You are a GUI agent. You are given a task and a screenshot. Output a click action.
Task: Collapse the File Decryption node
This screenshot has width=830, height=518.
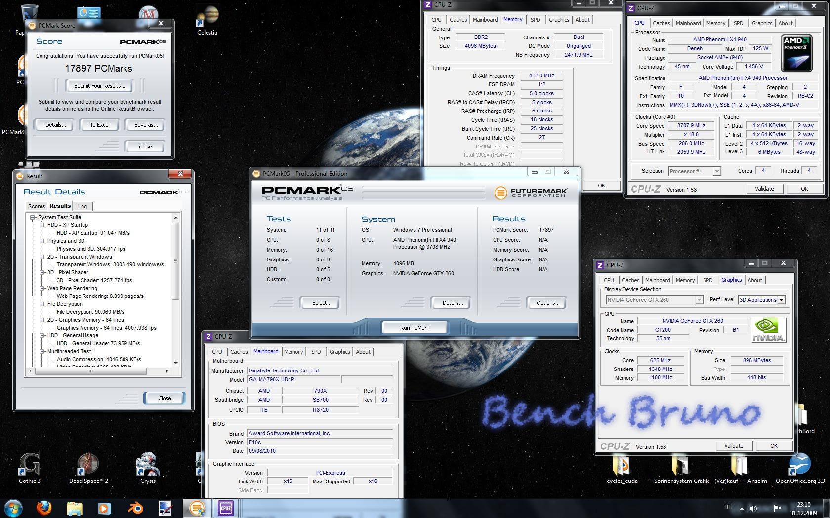point(42,304)
